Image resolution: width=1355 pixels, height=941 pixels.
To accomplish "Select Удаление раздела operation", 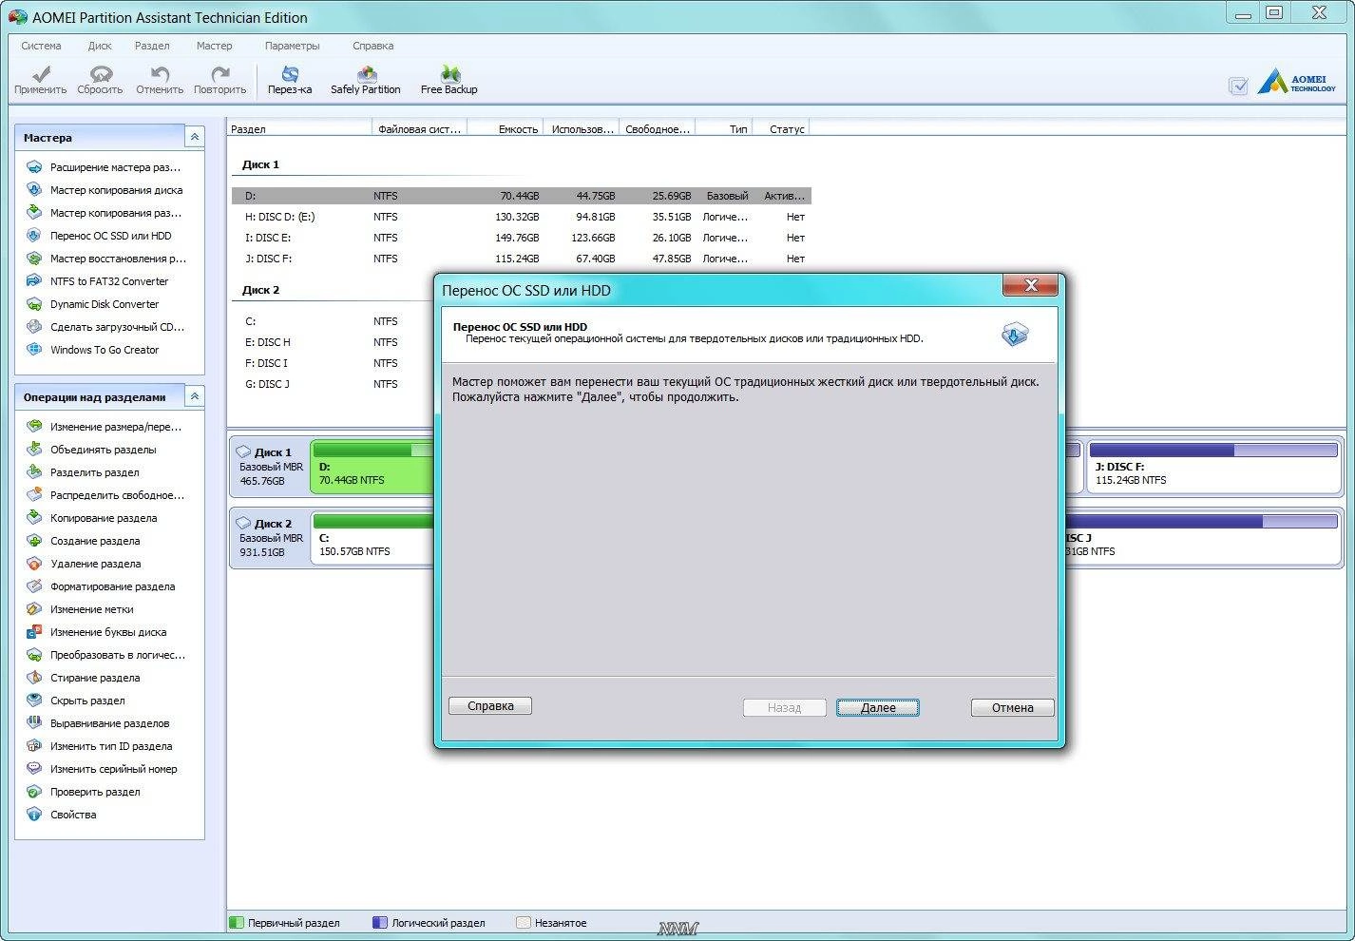I will pos(84,564).
